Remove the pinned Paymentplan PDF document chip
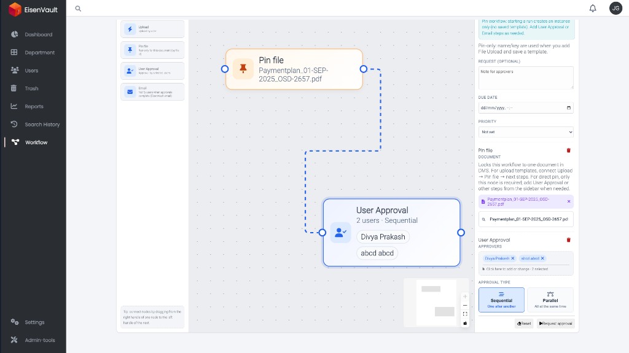The image size is (629, 353). [x=568, y=201]
